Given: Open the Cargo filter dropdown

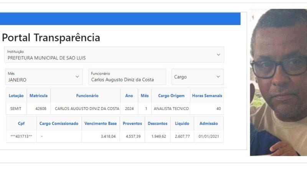Looking at the screenshot, I should click(197, 77).
